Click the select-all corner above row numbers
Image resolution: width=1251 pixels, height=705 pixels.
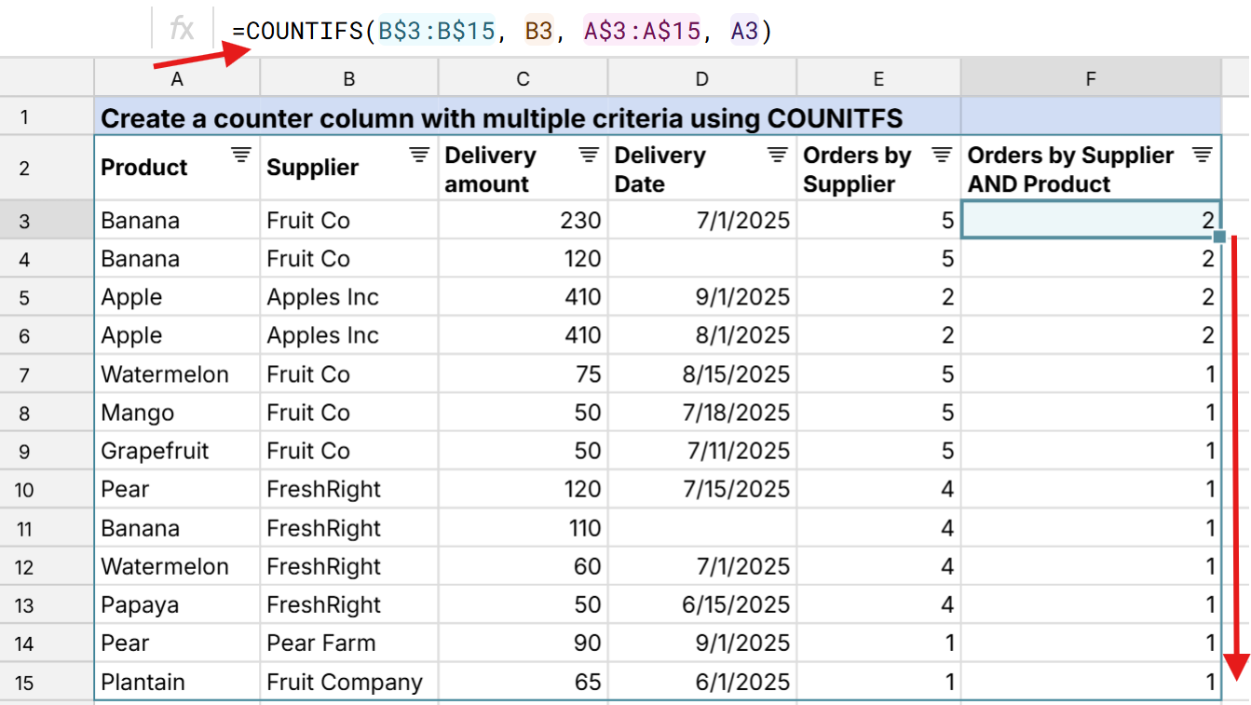[x=47, y=78]
